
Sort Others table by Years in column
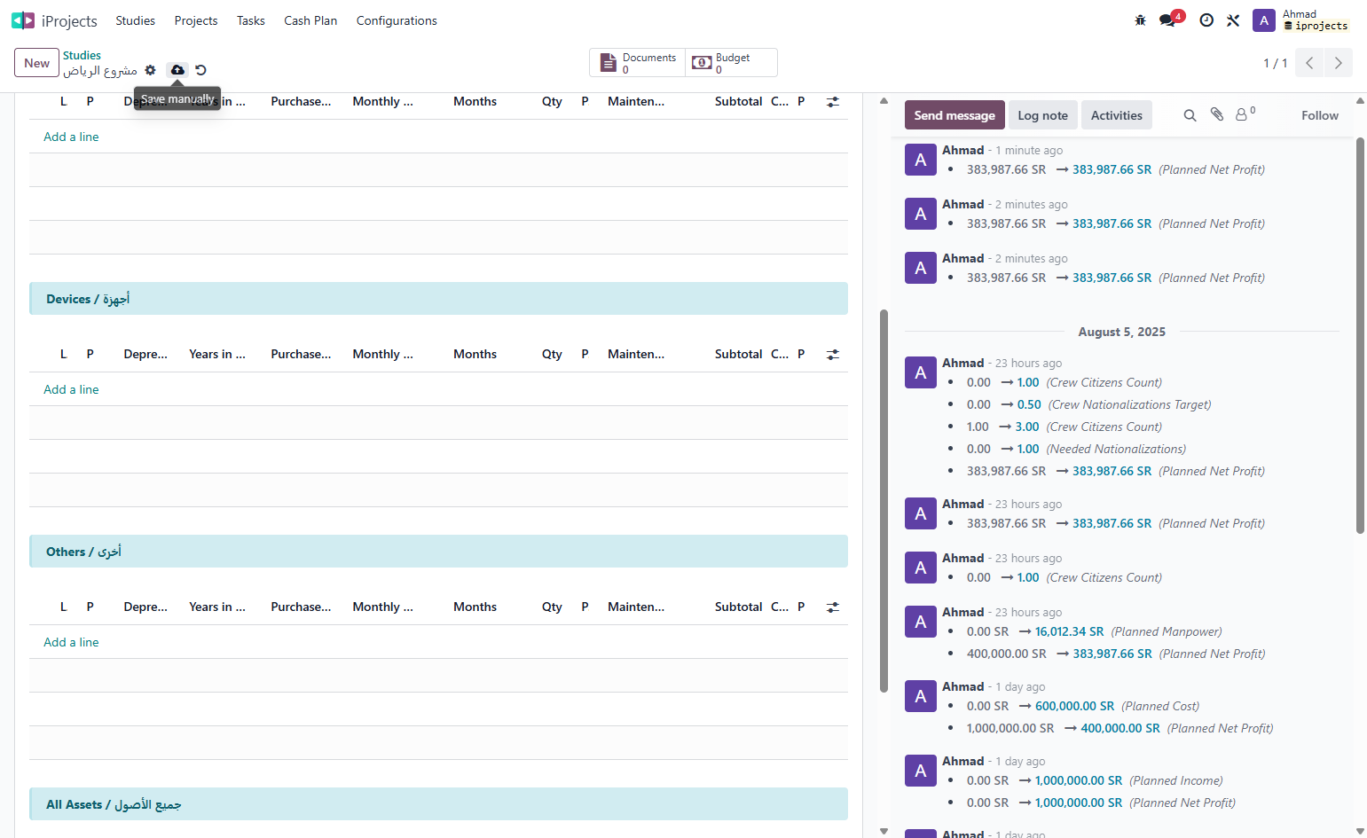click(217, 607)
